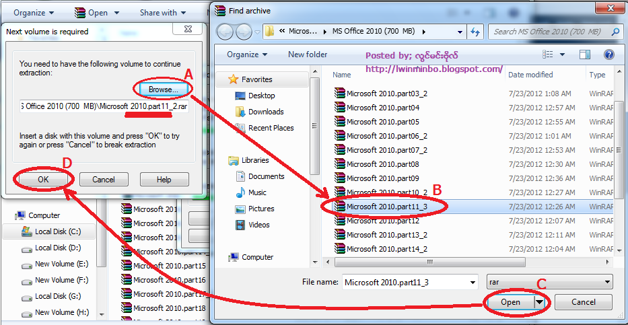Click the Open button in Find archive
This screenshot has height=325, width=628.
511,302
